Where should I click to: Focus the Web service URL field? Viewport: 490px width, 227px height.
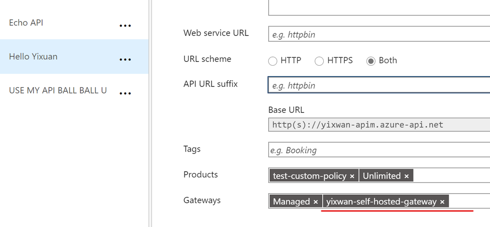click(379, 34)
